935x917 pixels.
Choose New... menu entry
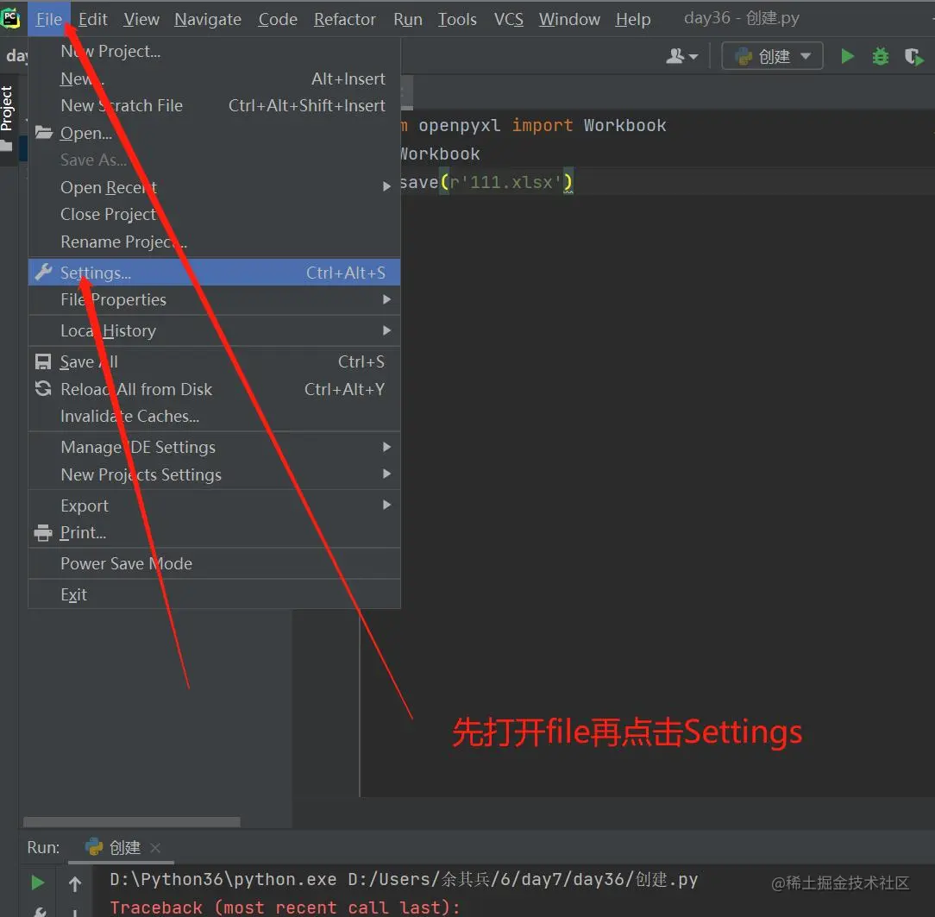[x=214, y=79]
